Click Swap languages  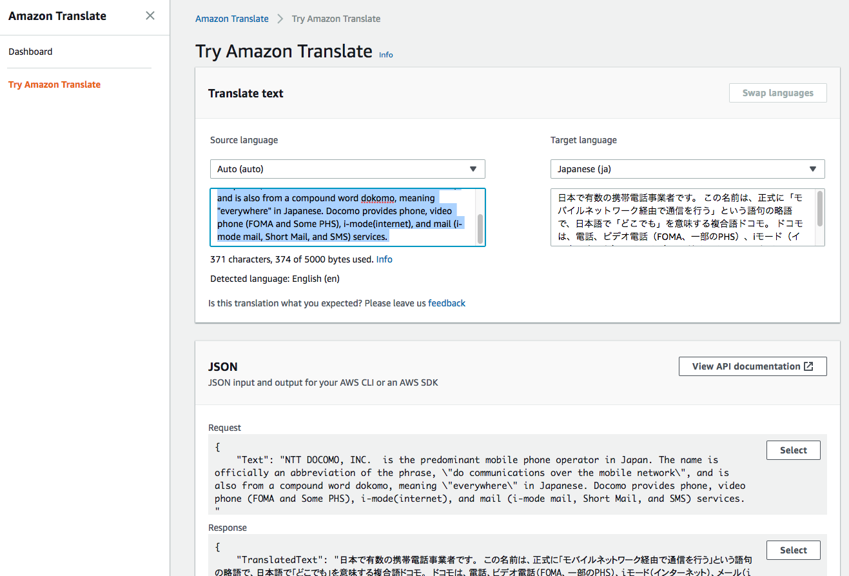777,92
